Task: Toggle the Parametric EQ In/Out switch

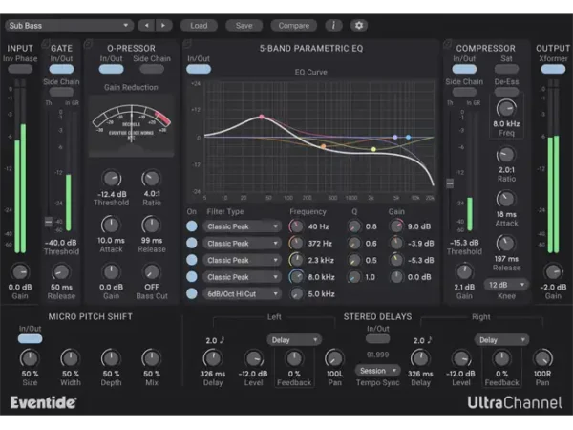Action: point(199,69)
